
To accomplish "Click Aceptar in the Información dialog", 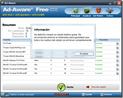I will coord(84,54).
